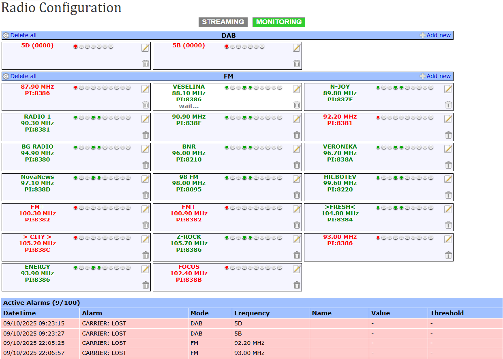Screen dimensions: 503x359
Task: Delete the DAB 5D (0000) channel
Action: click(x=146, y=64)
